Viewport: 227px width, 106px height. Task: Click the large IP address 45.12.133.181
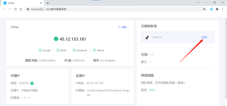coord(73,39)
